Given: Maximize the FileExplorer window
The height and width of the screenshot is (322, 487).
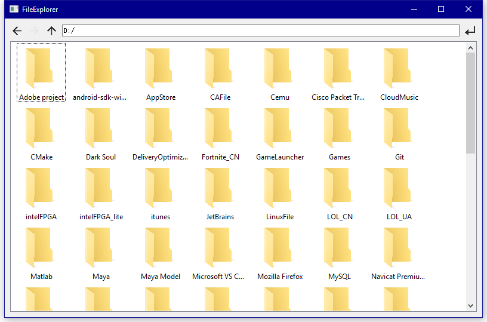Looking at the screenshot, I should 441,10.
